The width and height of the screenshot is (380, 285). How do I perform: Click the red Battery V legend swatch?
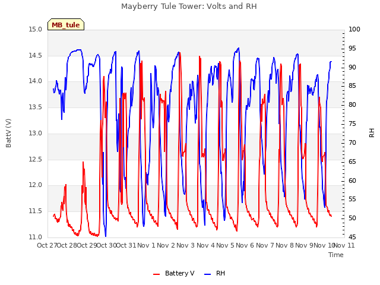[x=157, y=274]
